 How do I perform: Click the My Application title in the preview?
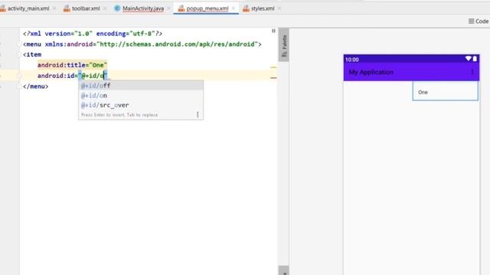[x=371, y=72]
